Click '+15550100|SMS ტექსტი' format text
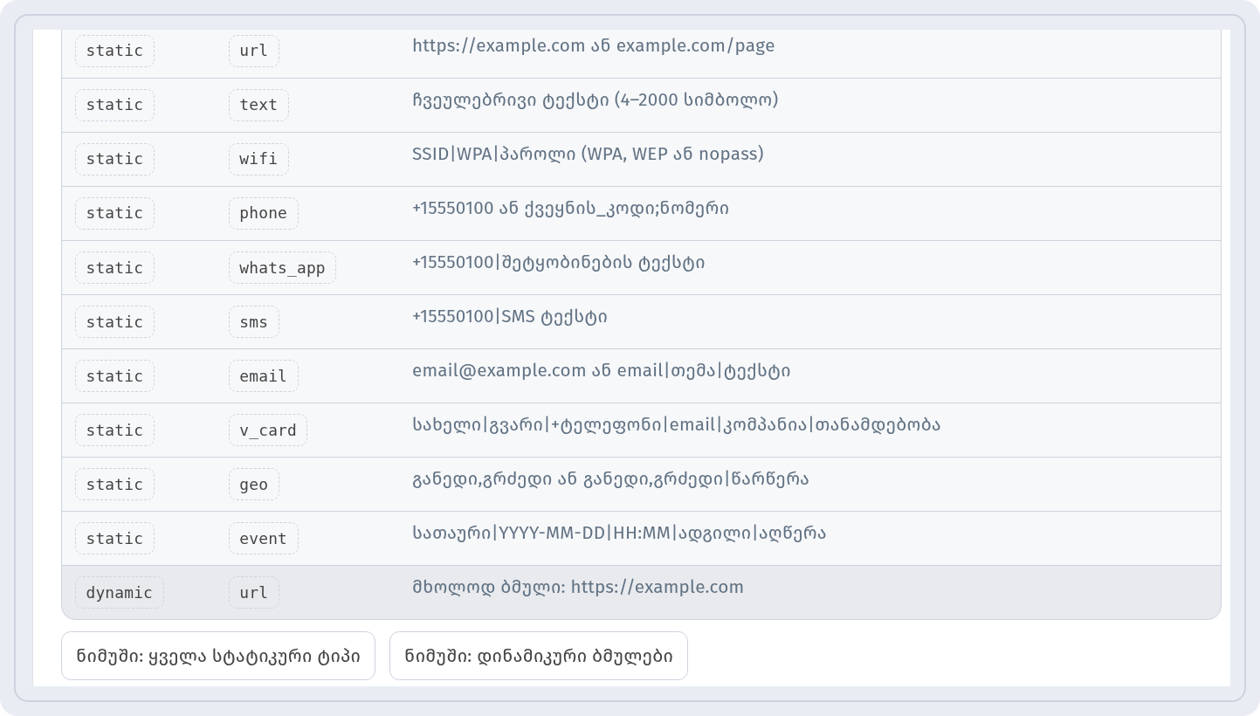The height and width of the screenshot is (716, 1260). 510,316
